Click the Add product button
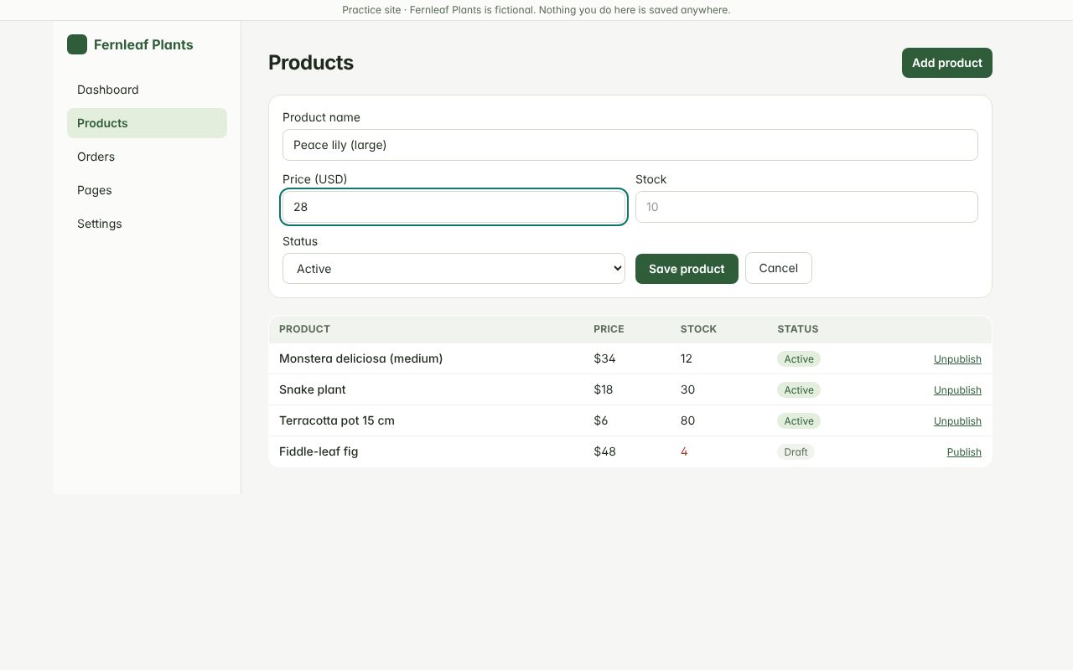 (x=947, y=63)
